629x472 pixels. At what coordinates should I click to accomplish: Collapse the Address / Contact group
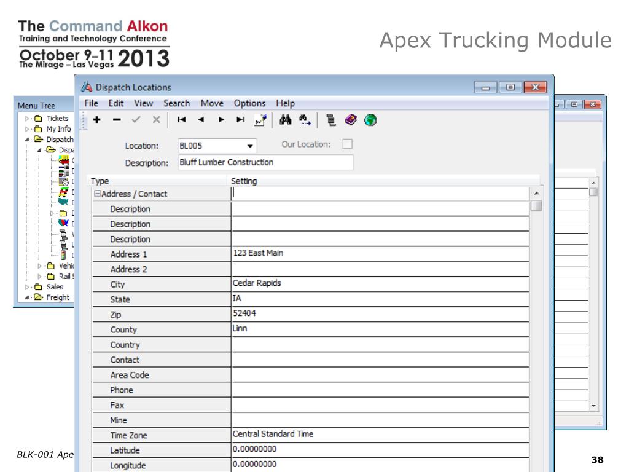click(x=97, y=194)
